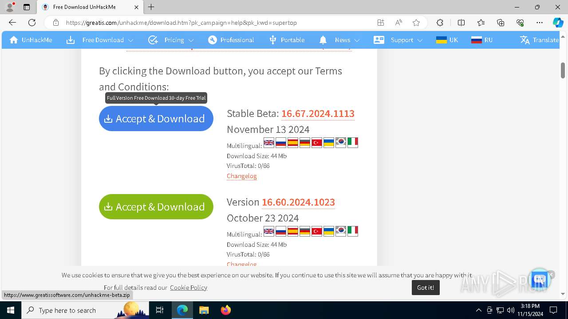Open the Portable page

[287, 40]
